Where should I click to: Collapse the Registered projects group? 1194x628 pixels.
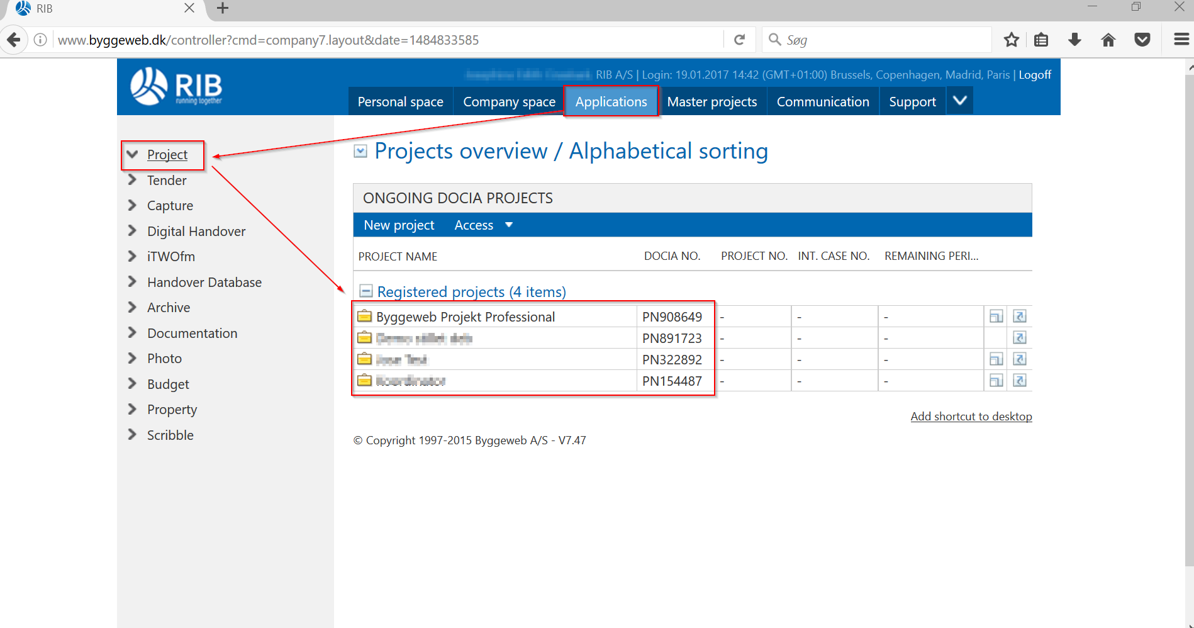[365, 291]
